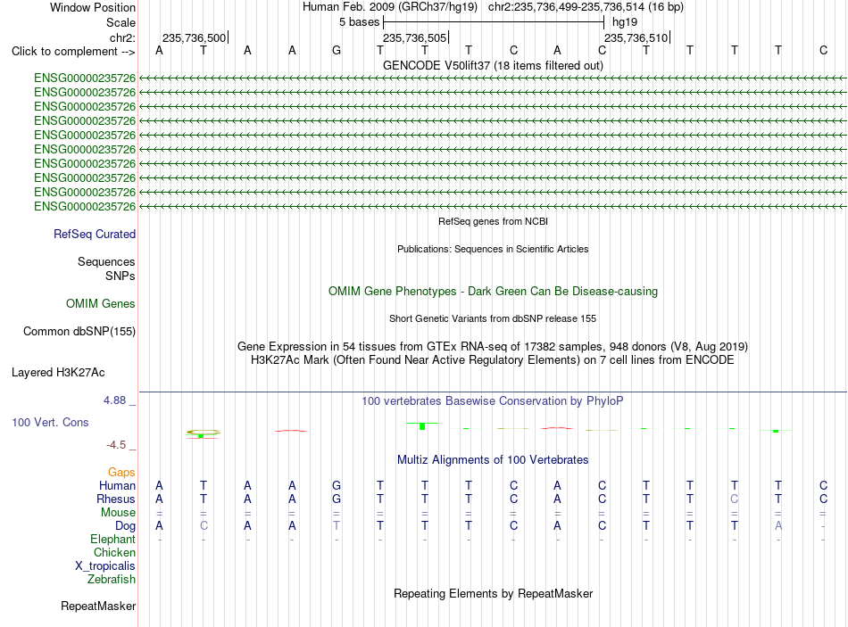Click the Human Feb. 2009 (GRCh37/hg19) title text
The width and height of the screenshot is (848, 627).
coord(390,7)
